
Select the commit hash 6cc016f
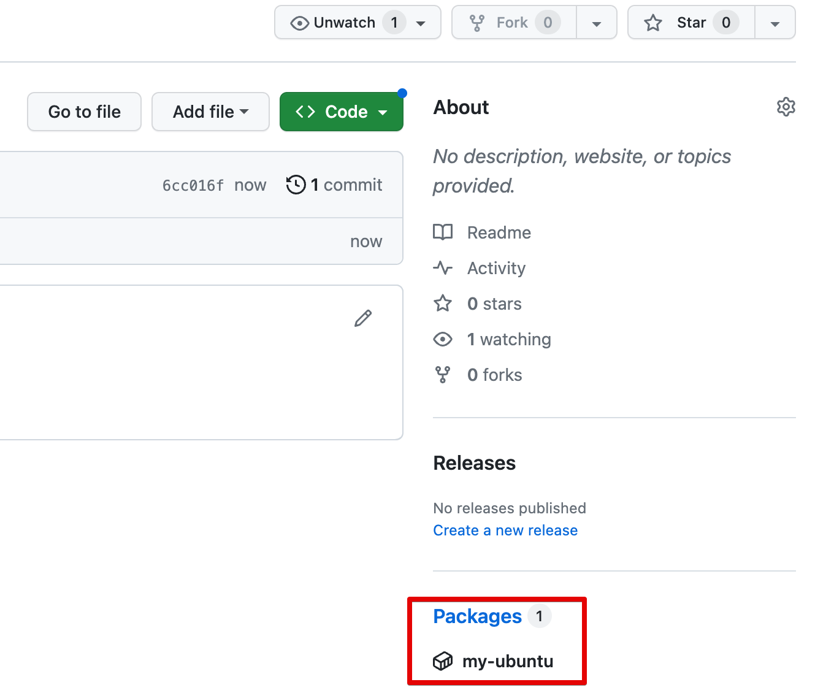[x=193, y=184]
